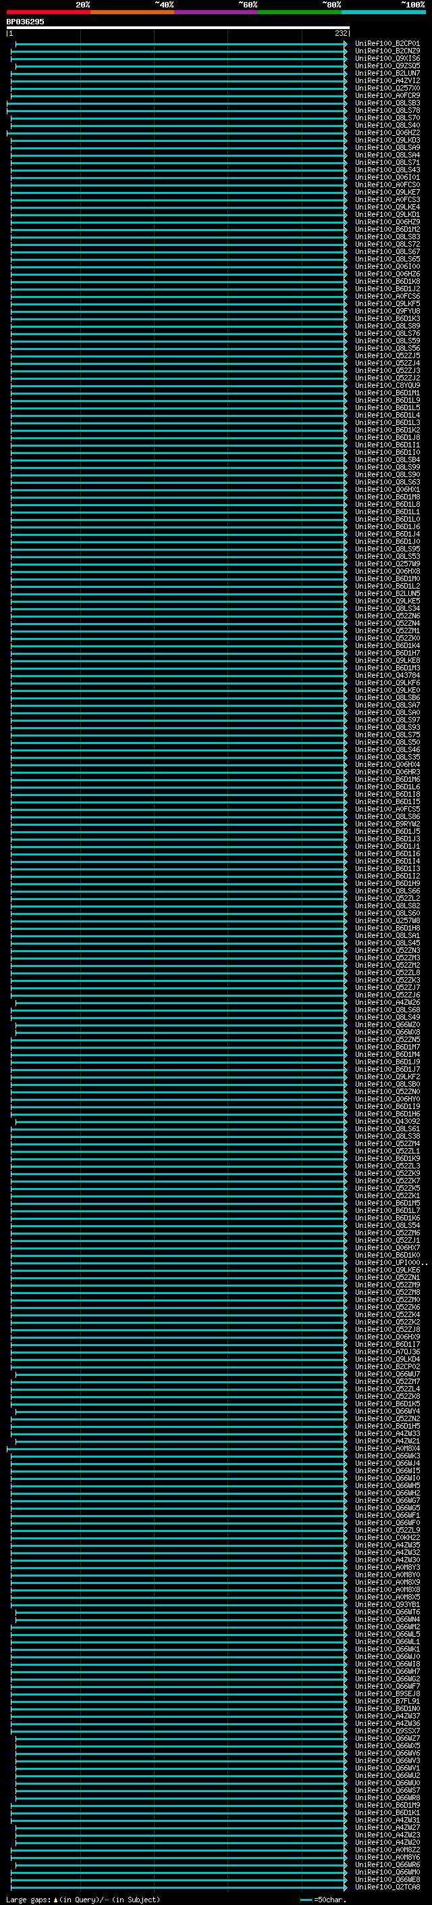Click the red 20% identity legend segment
This screenshot has height=1905, width=432.
[49, 12]
